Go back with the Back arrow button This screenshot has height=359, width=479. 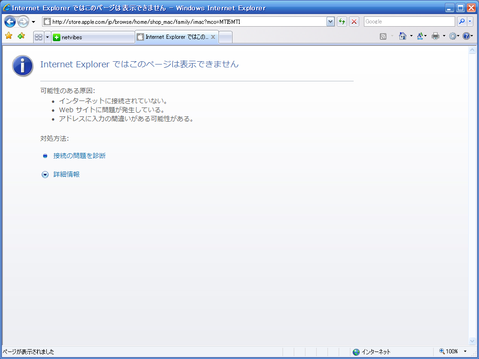pos(10,22)
